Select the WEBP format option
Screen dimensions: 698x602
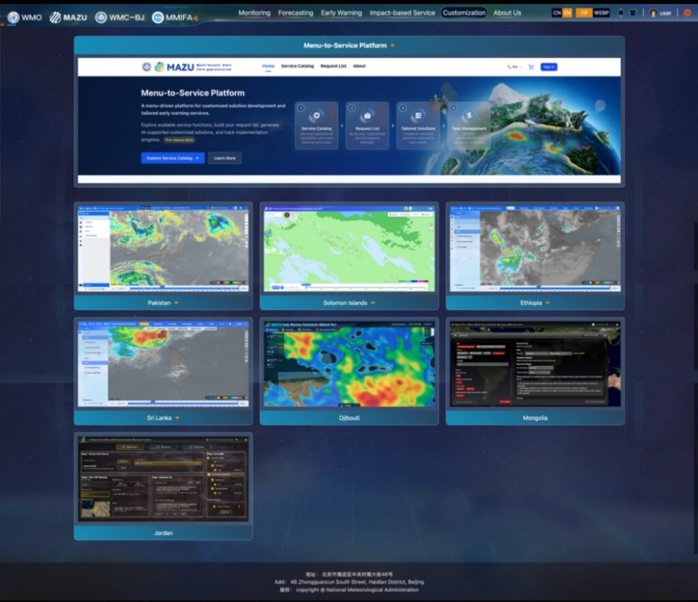point(601,13)
